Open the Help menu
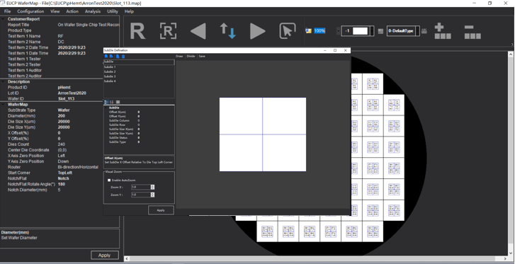Image resolution: width=515 pixels, height=264 pixels. (x=129, y=11)
